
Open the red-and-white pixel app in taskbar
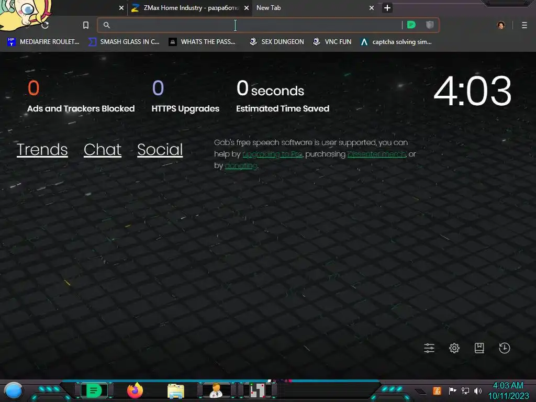258,390
